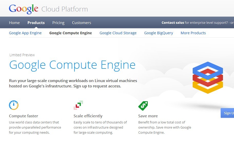Click the blue Sign Up button
The image size is (234, 149).
pos(227,113)
